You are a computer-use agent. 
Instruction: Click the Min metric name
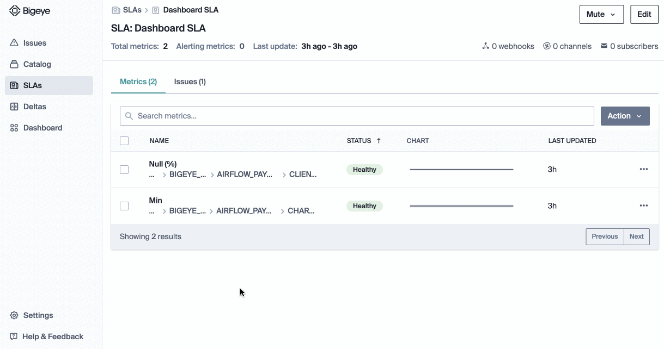[x=156, y=201]
